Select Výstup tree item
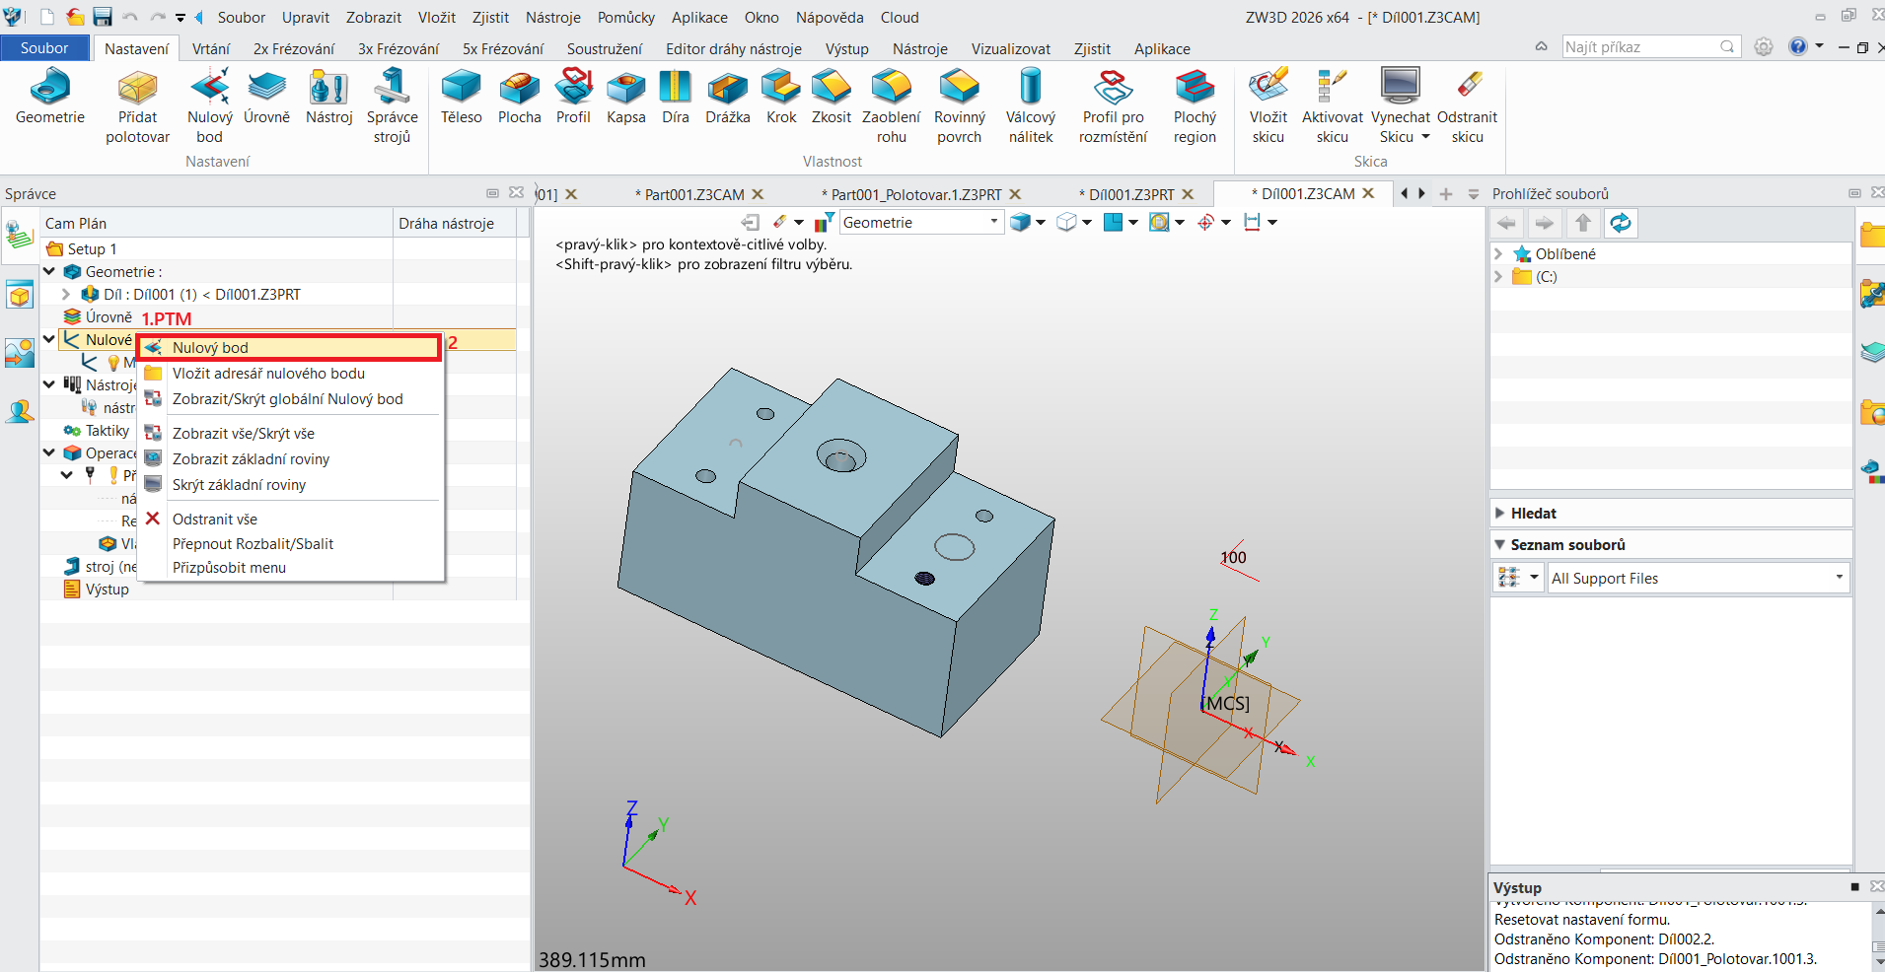Image resolution: width=1885 pixels, height=972 pixels. [107, 590]
